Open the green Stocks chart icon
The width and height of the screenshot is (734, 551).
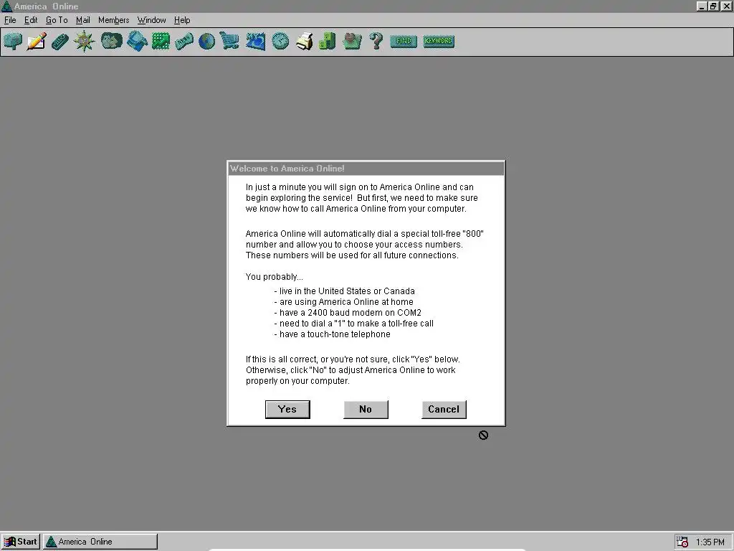[161, 41]
